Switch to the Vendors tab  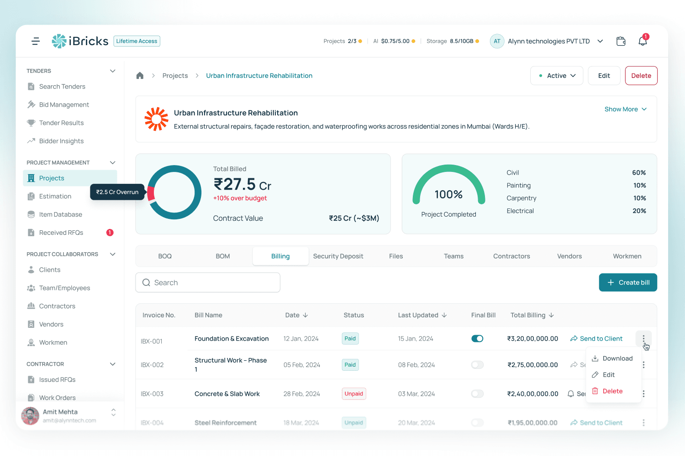tap(569, 256)
